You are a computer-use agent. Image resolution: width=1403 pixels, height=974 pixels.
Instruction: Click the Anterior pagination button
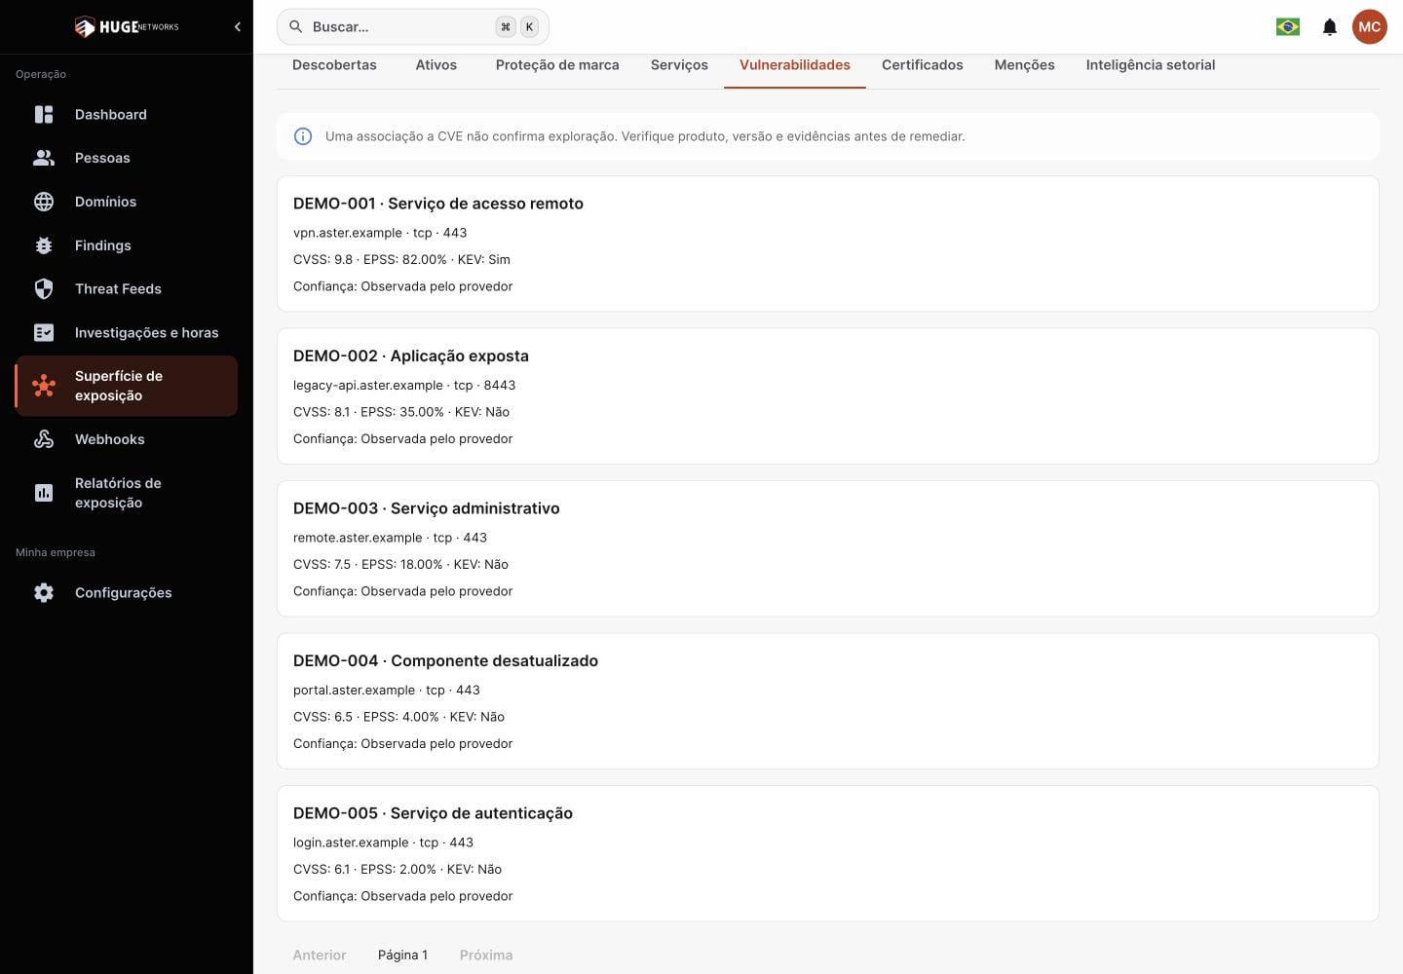[320, 955]
